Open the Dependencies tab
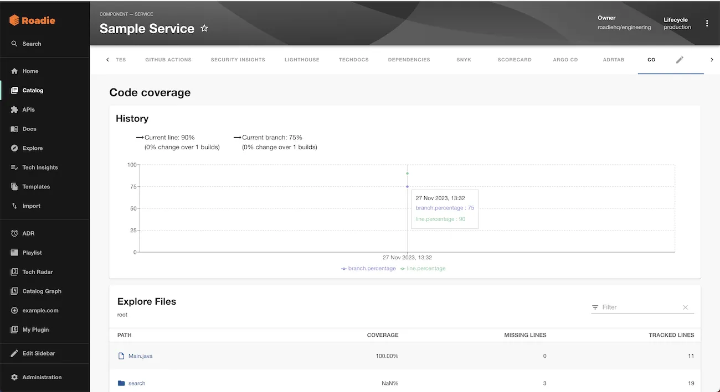This screenshot has width=720, height=392. click(409, 59)
